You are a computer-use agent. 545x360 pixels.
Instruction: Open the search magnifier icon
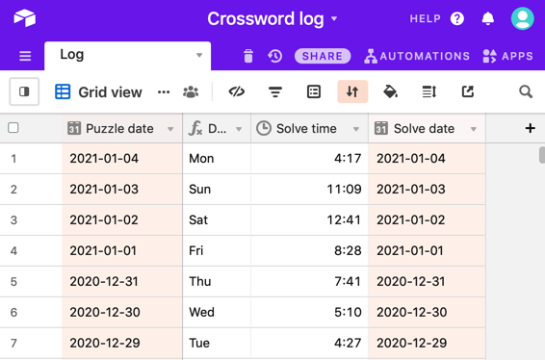(525, 91)
